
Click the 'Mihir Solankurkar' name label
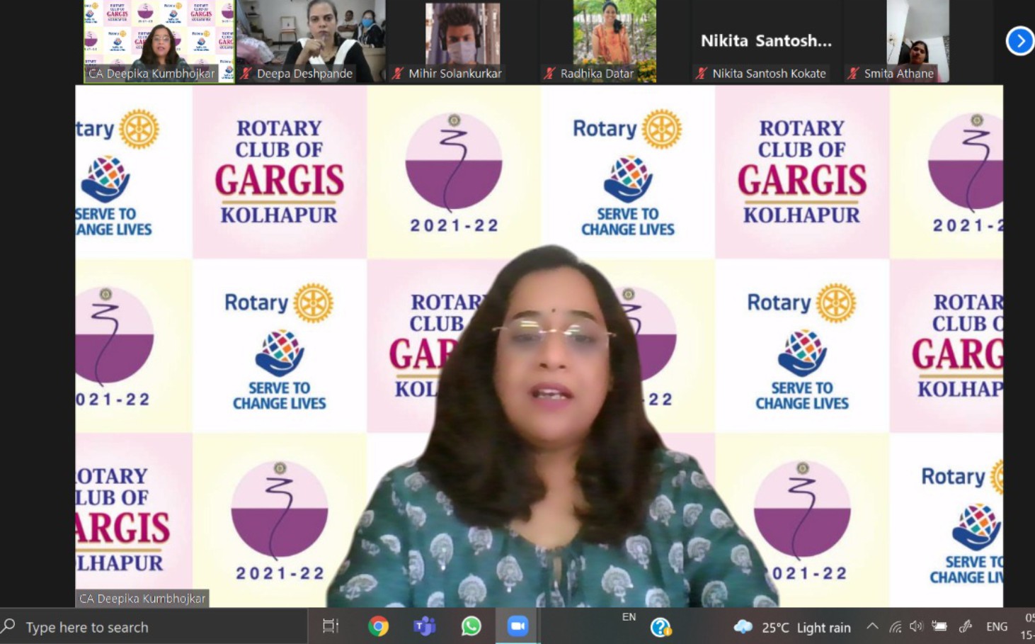(x=455, y=73)
